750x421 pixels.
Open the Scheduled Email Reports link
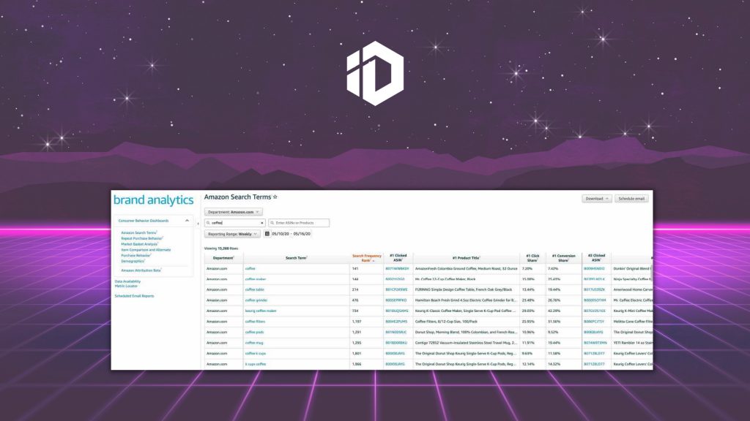tap(135, 296)
